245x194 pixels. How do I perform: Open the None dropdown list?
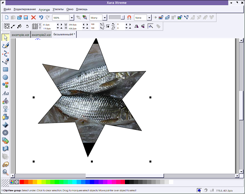click(x=149, y=18)
